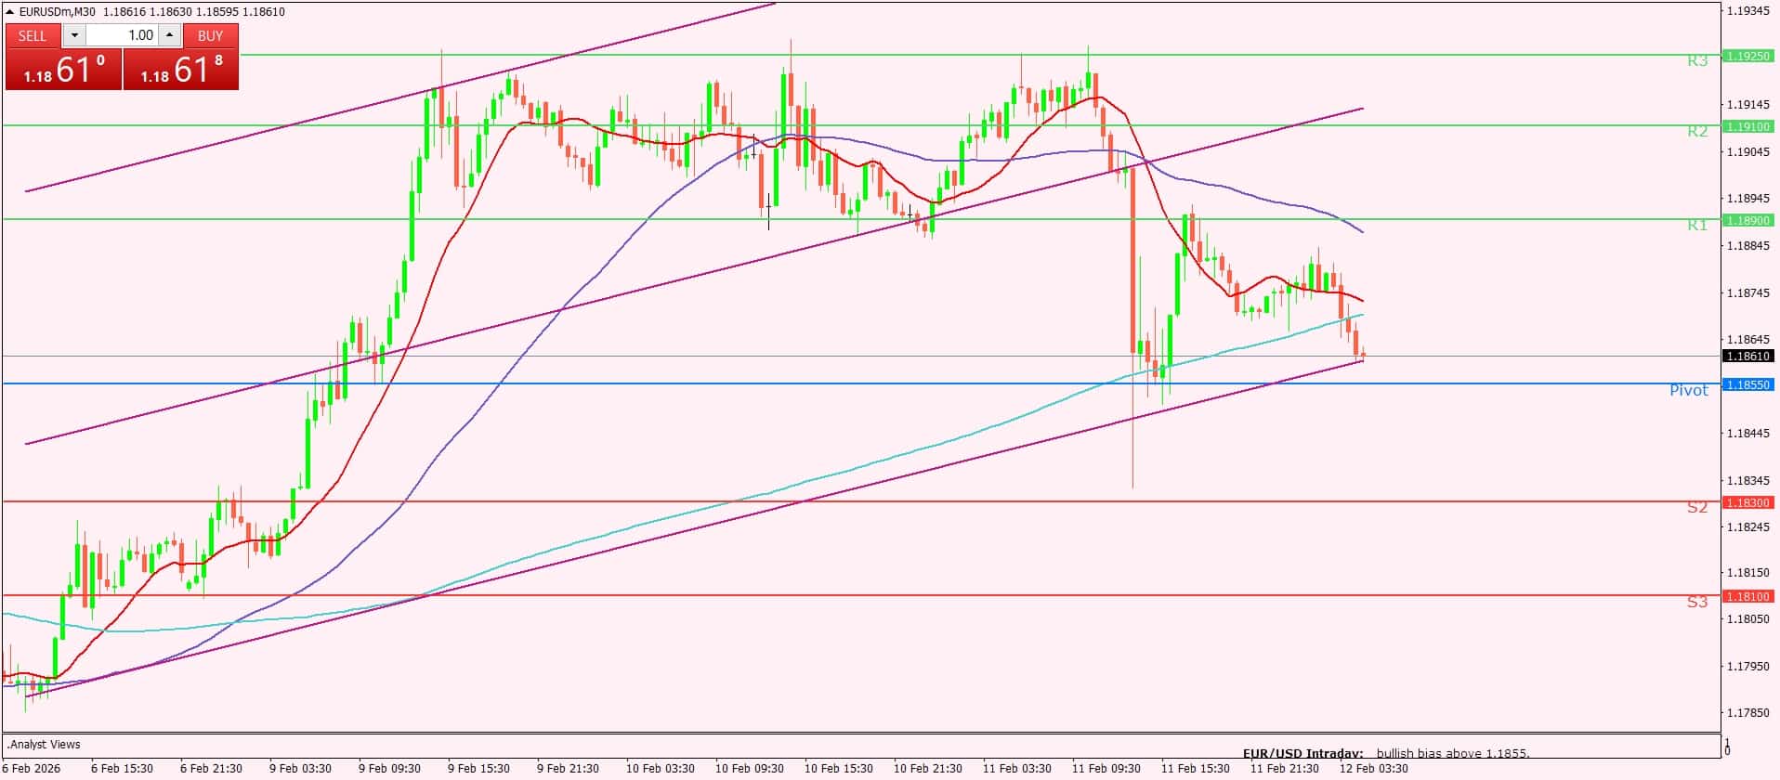Click the .Analyst Views indicator label
Viewport: 1780px width, 780px height.
tap(45, 745)
